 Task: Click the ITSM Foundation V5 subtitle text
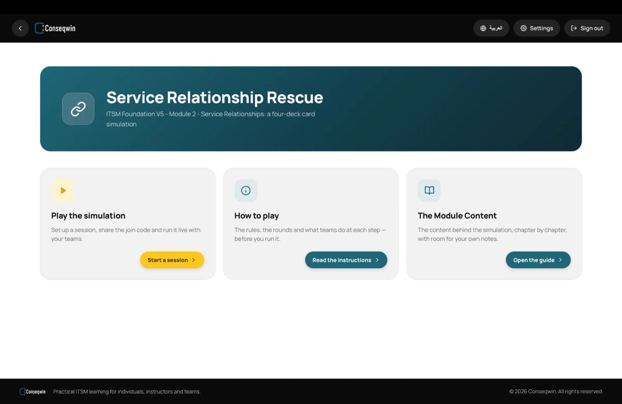(x=211, y=119)
